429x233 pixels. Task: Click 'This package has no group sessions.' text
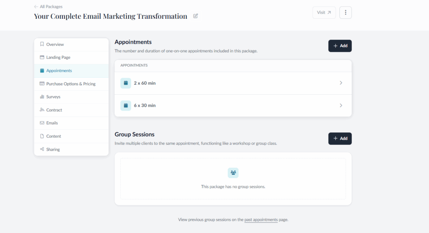[233, 187]
